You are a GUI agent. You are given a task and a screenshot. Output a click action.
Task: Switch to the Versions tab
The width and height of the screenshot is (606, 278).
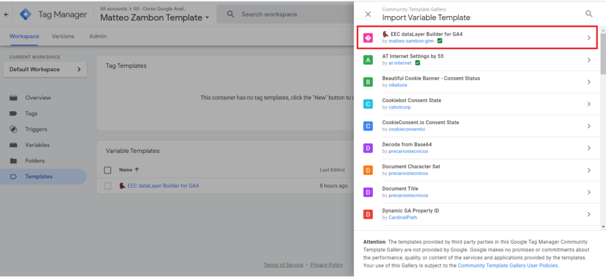pos(63,36)
